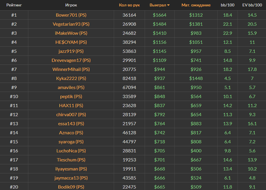Select bb/100 value 14.6
The width and height of the screenshot is (266, 190).
(x=228, y=160)
